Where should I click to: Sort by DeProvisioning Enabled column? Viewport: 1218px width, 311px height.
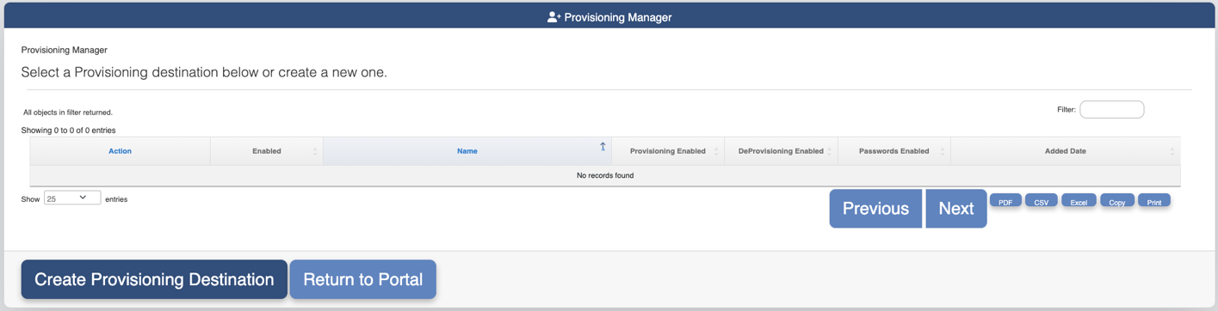point(781,151)
